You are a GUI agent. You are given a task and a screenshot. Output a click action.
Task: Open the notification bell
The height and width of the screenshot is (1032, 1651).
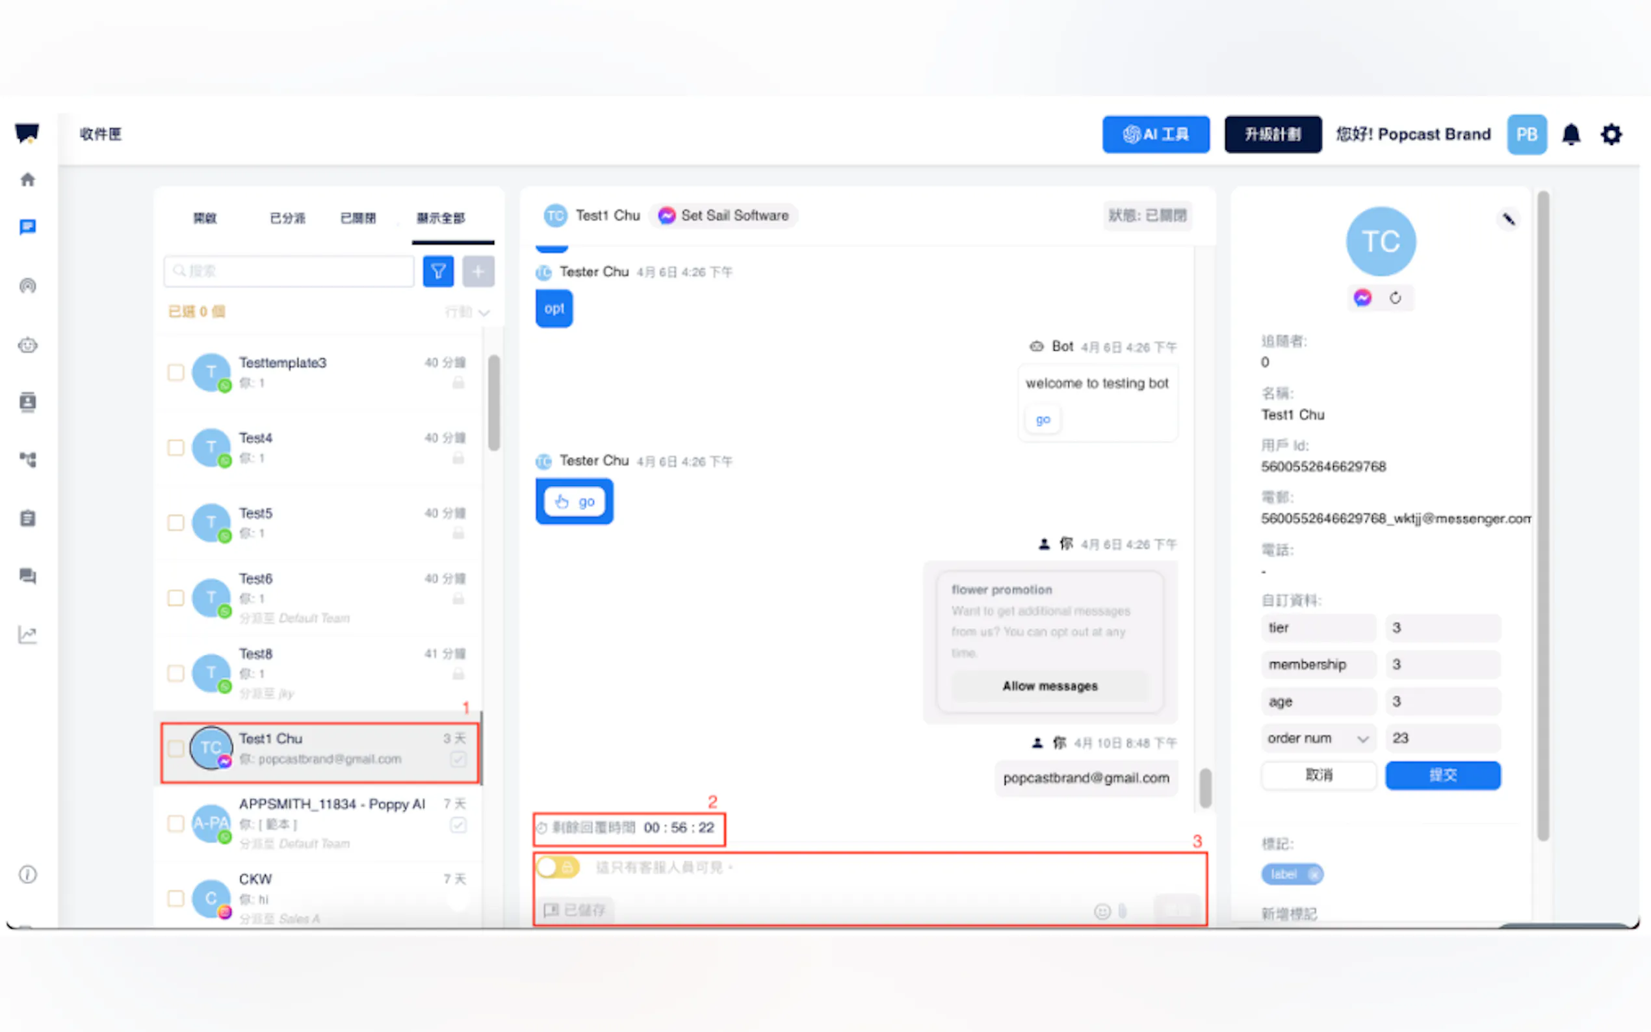tap(1570, 134)
